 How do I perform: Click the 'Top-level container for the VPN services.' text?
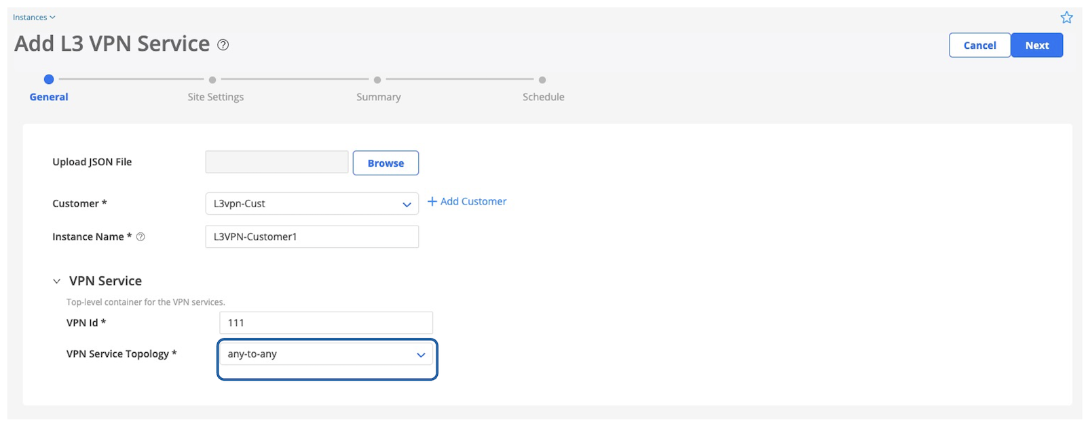pos(146,302)
